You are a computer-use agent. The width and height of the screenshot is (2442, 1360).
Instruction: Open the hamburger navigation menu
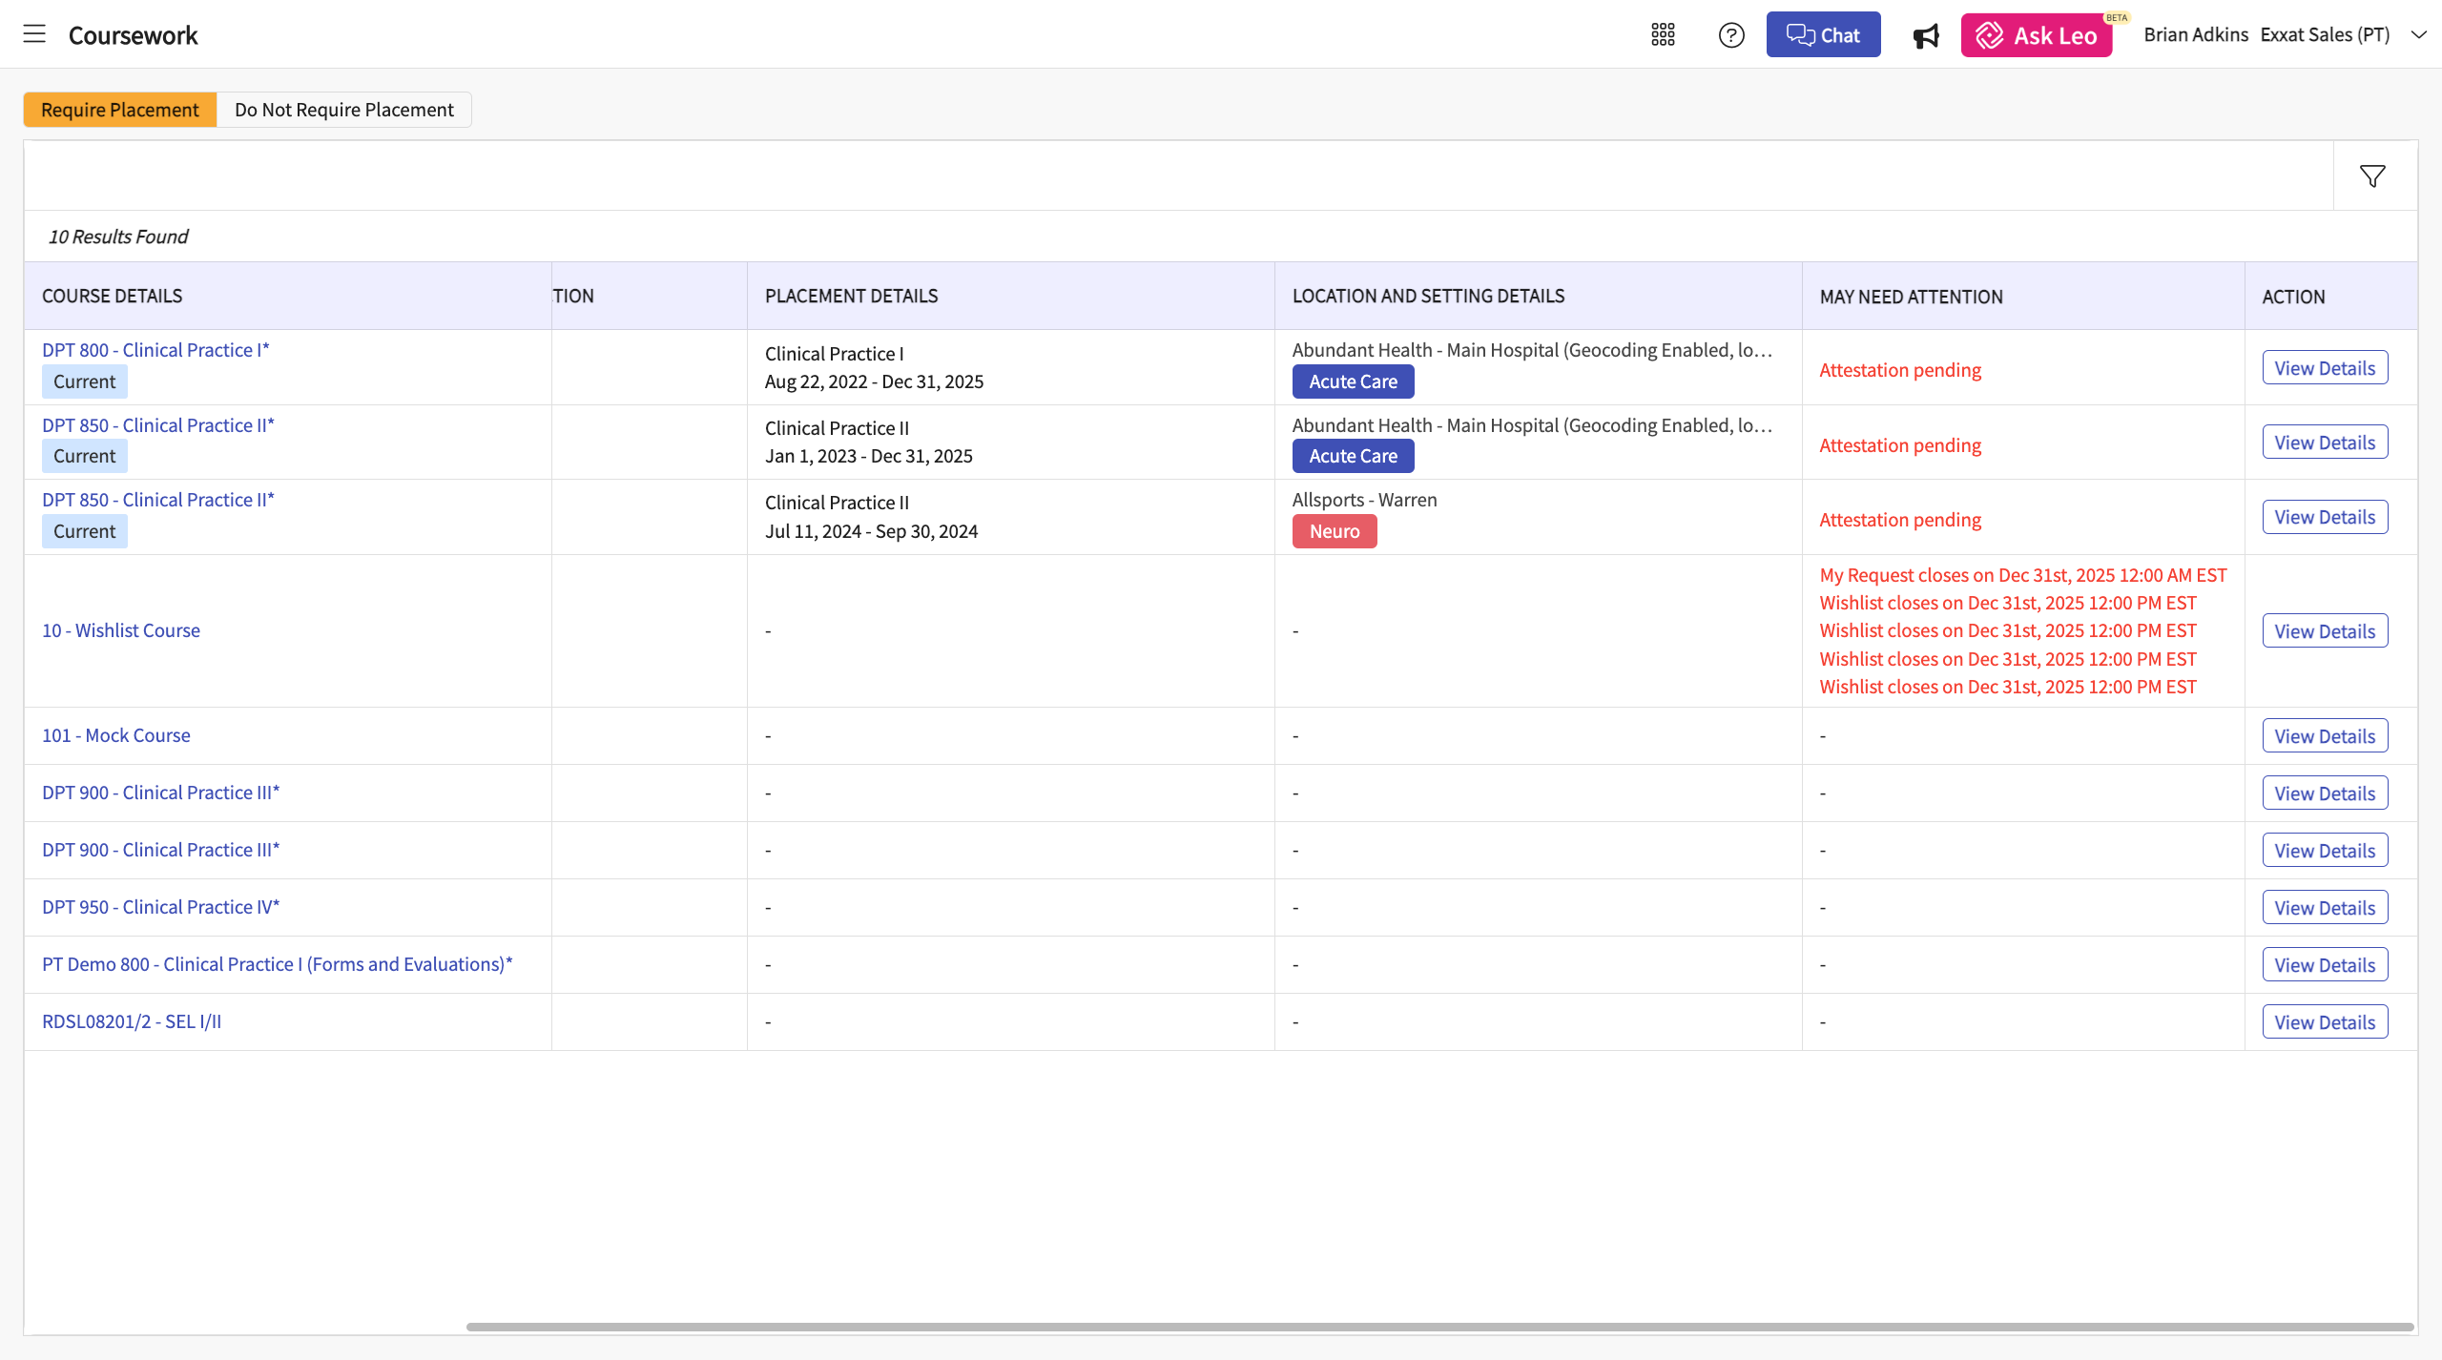click(34, 34)
